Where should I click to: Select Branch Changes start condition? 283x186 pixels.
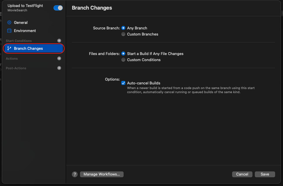33,48
